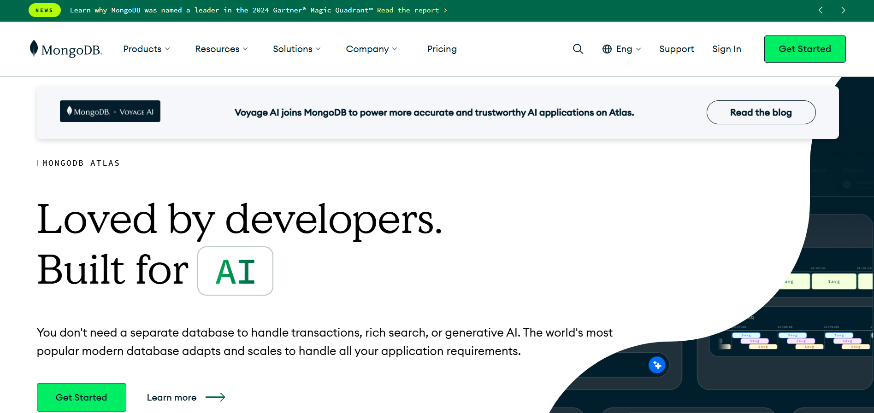Click the header Get Started button

805,49
